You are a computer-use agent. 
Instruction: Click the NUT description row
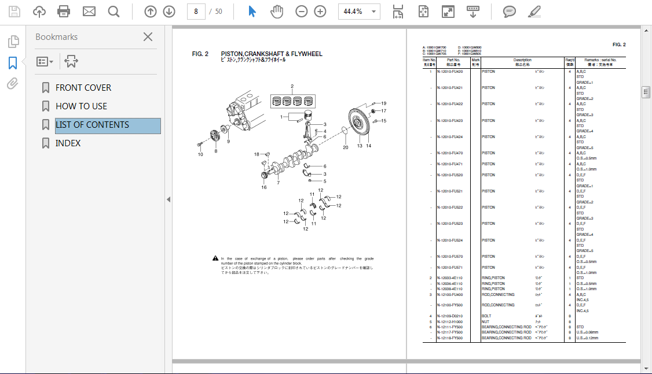coord(486,322)
